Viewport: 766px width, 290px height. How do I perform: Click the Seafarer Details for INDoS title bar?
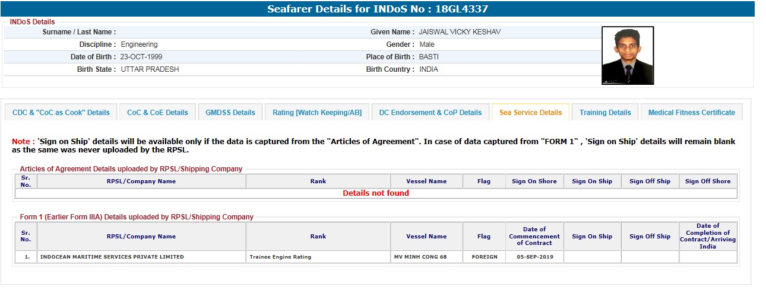378,9
